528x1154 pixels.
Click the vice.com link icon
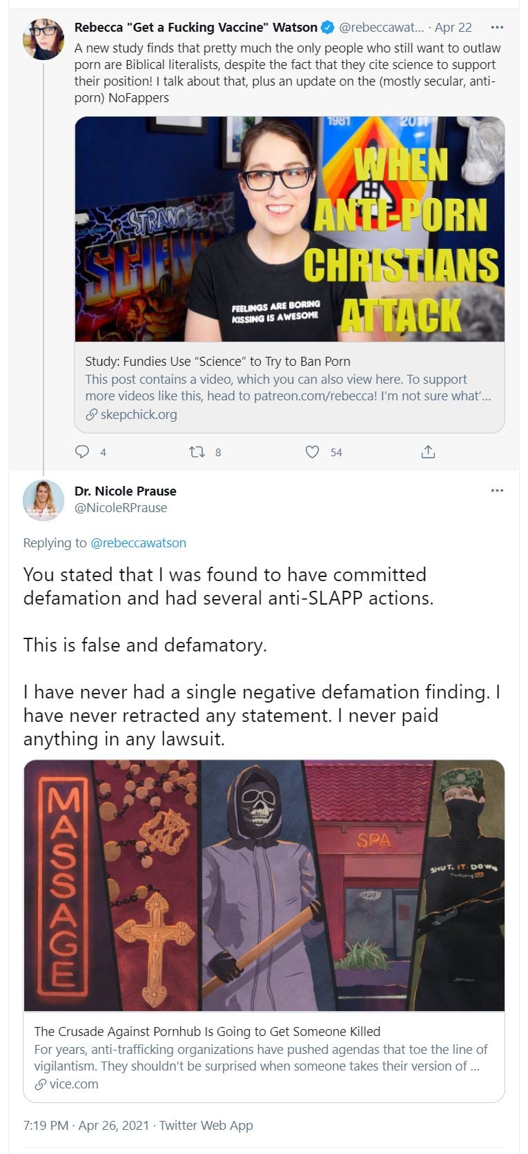coord(41,1084)
